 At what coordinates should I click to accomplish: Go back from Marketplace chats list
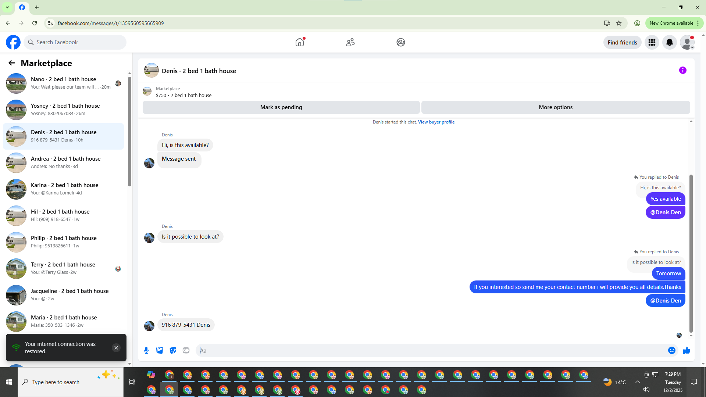pyautogui.click(x=12, y=63)
